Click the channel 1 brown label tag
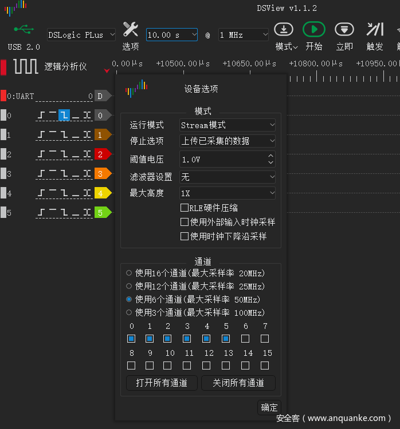 tap(101, 135)
